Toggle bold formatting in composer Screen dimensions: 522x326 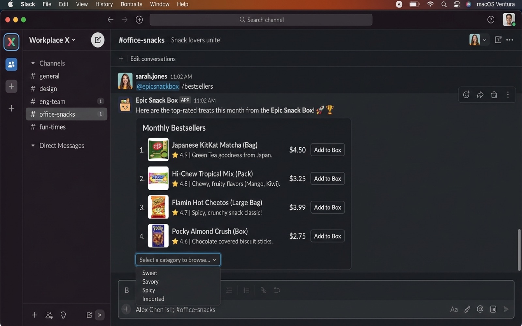[127, 290]
